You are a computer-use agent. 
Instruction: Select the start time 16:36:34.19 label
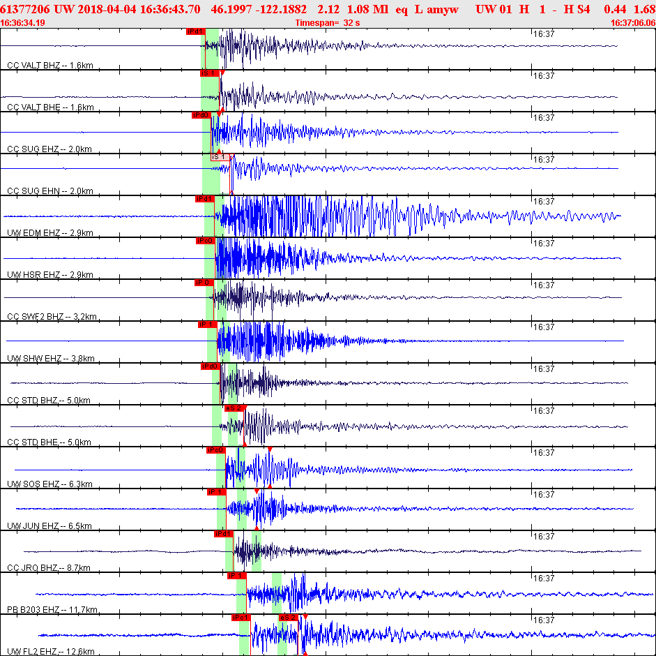click(24, 22)
